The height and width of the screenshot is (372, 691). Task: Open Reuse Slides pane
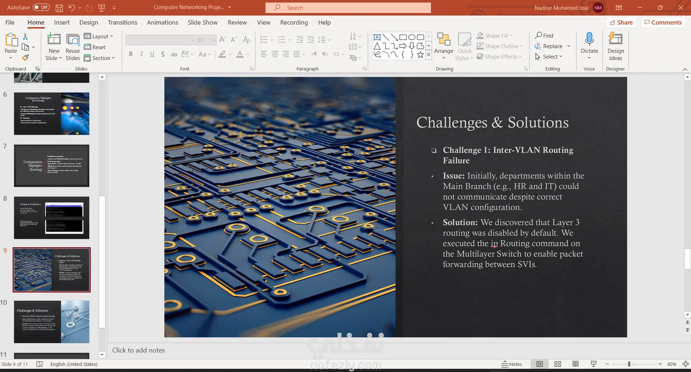tap(73, 47)
